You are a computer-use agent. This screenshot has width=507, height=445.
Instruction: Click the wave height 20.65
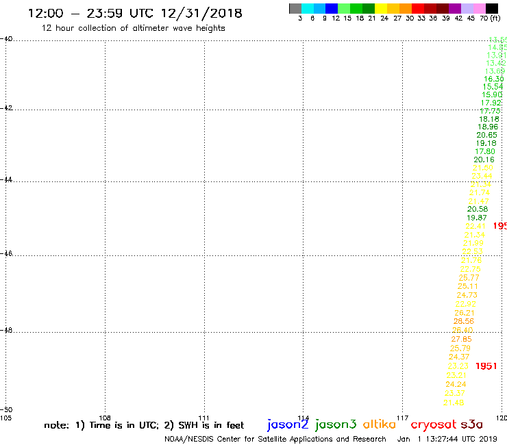pos(487,135)
